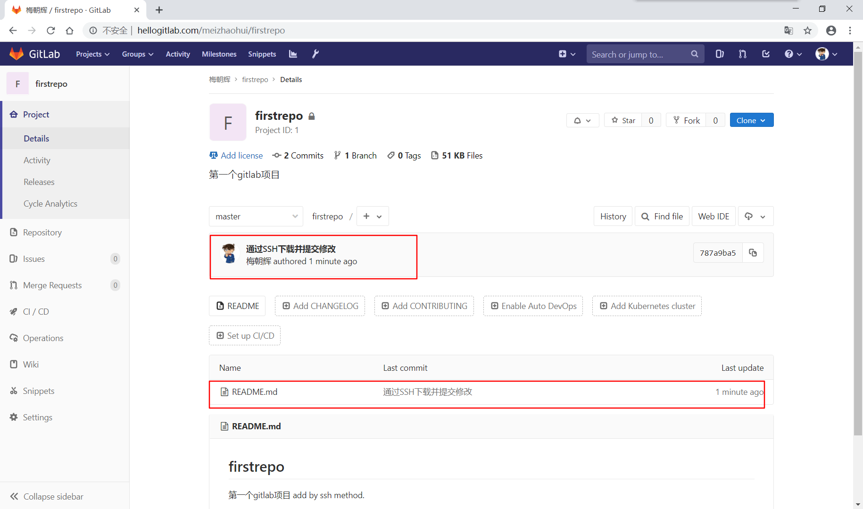Open the To-Do list icon in navbar

(766, 54)
